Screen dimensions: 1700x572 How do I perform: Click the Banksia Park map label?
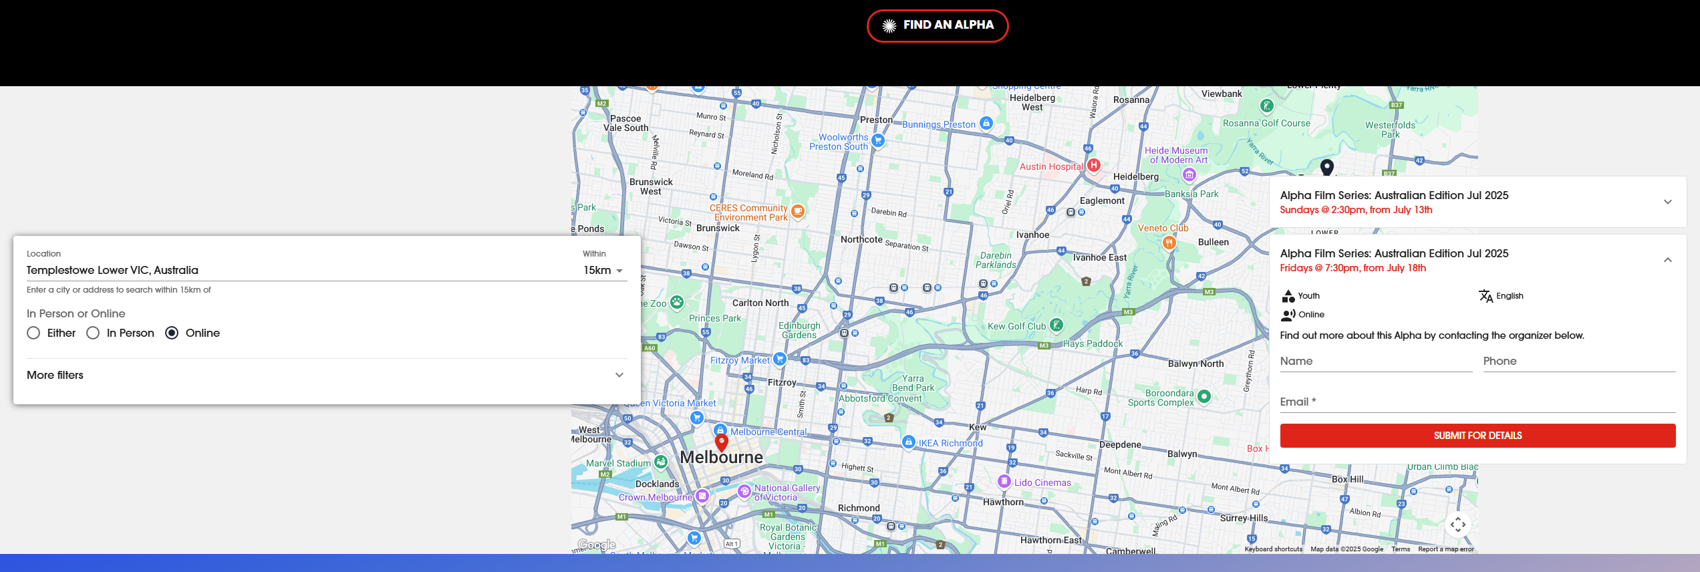[x=1191, y=194]
